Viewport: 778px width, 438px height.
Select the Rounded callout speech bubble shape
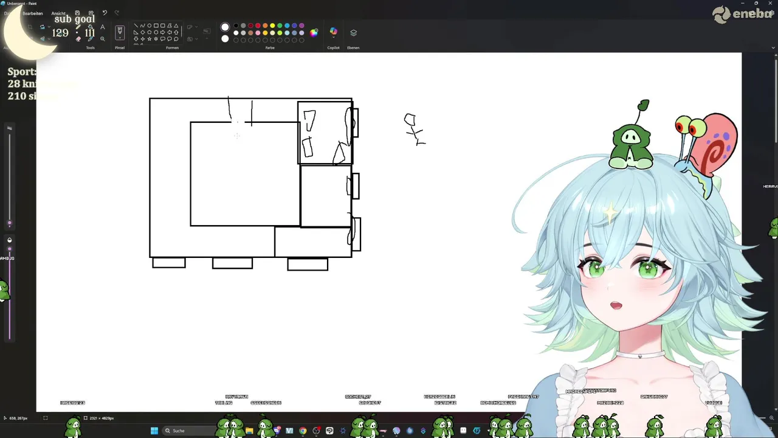(162, 39)
